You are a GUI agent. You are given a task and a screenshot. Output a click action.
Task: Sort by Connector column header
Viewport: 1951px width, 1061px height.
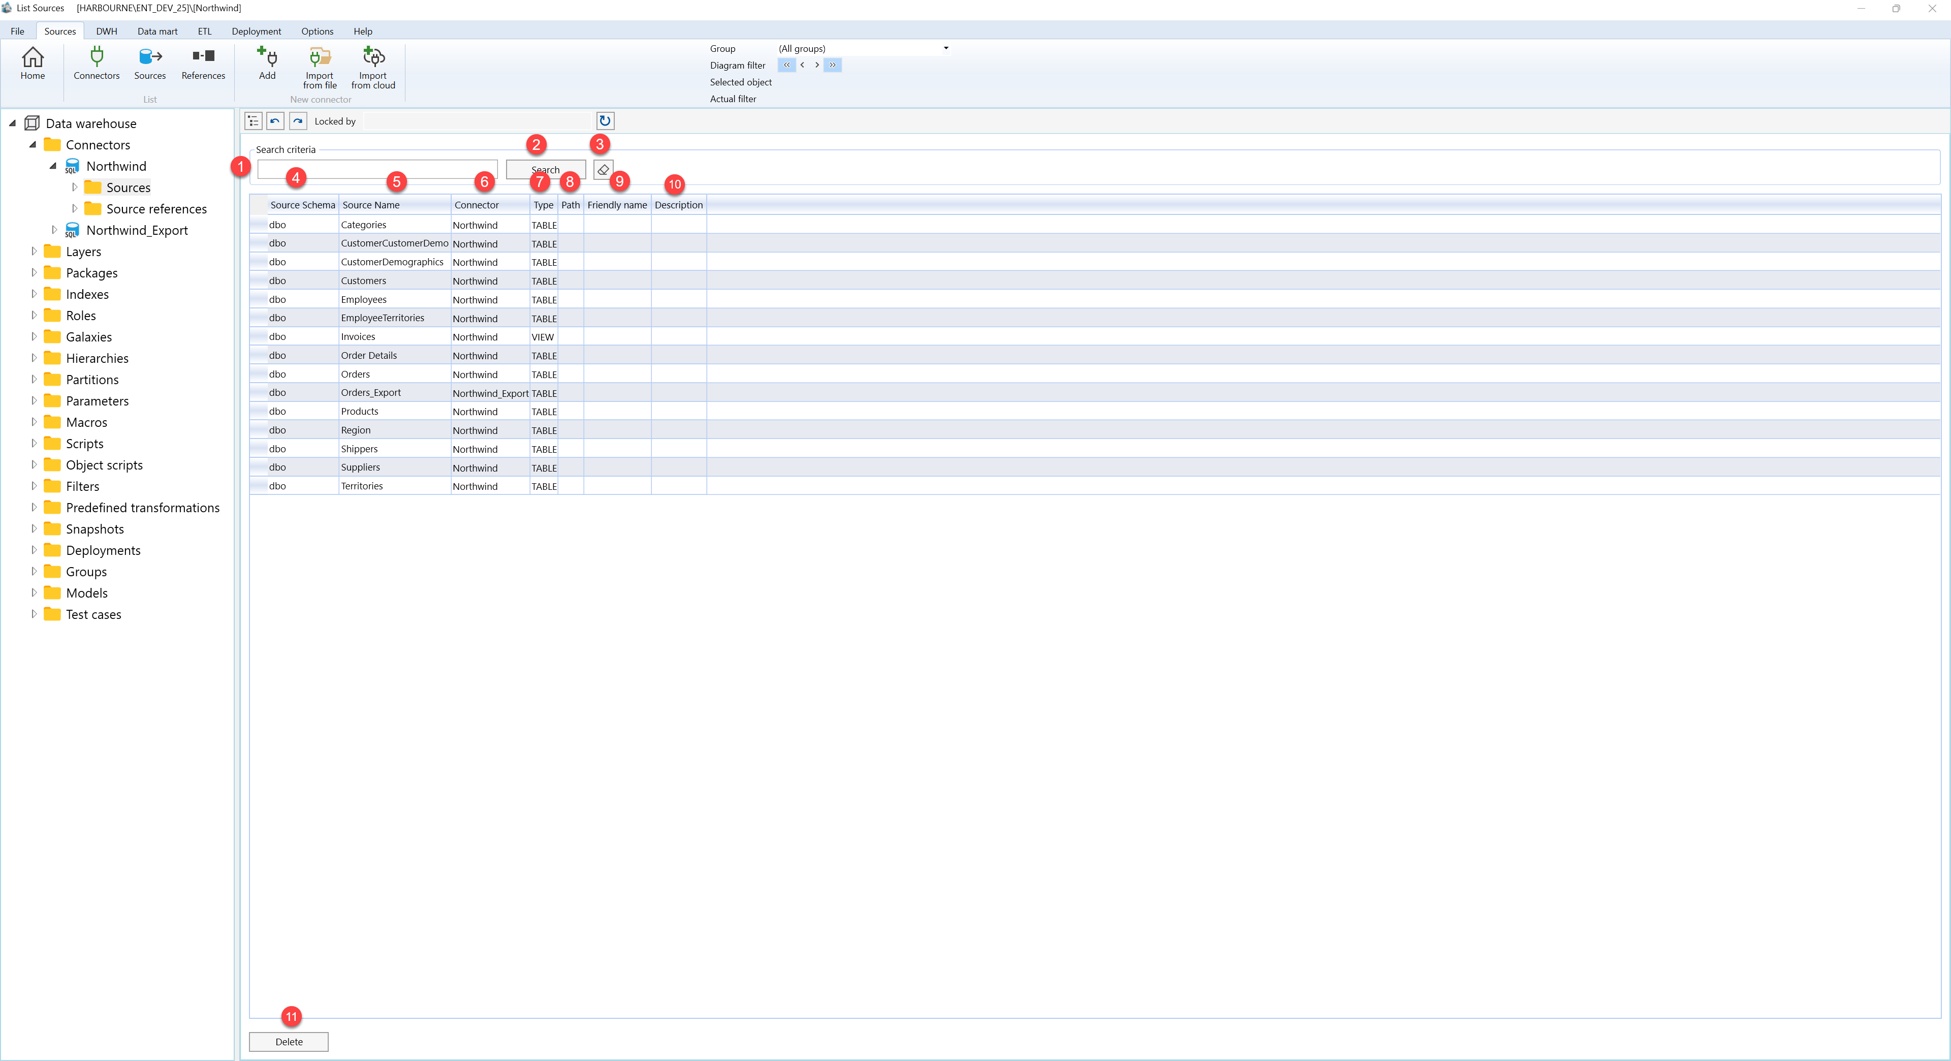click(490, 204)
